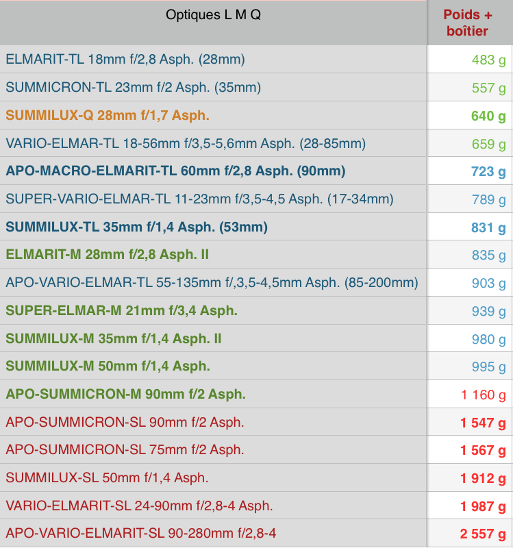Select SUMMILUX-M 50mm f/1,4 Asph.
513x548 pixels.
point(108,366)
